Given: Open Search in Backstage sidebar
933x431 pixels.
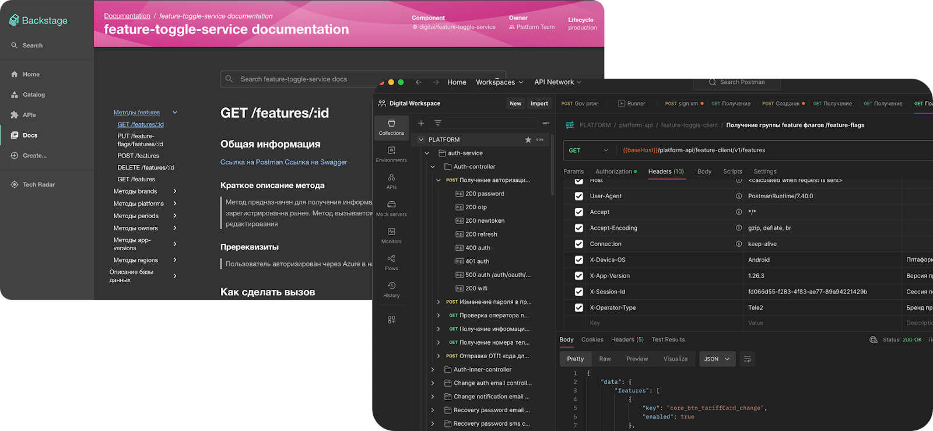Looking at the screenshot, I should (x=27, y=45).
